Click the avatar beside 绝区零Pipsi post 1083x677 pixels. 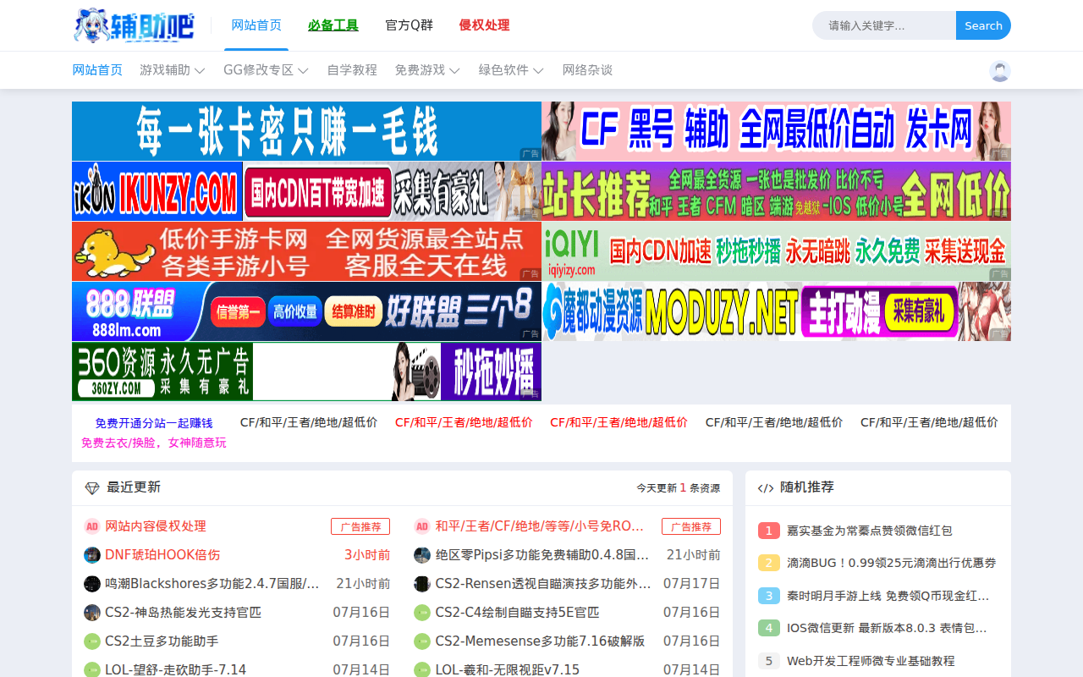(422, 555)
